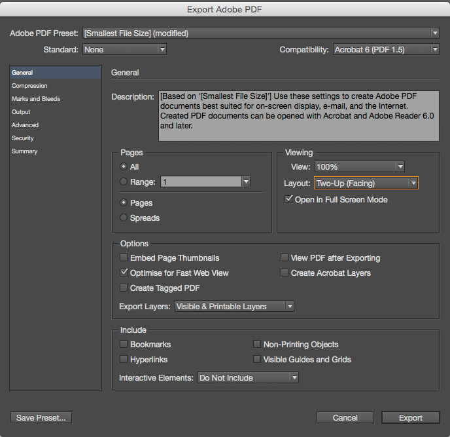Enable Create Tagged PDF checkbox
Image resolution: width=450 pixels, height=437 pixels.
[x=124, y=288]
